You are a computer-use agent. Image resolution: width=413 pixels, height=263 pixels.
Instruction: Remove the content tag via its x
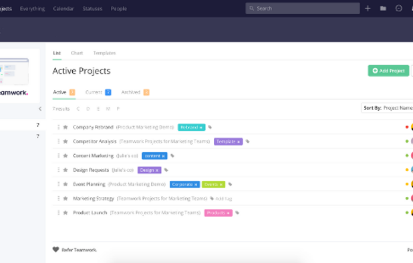tap(163, 156)
